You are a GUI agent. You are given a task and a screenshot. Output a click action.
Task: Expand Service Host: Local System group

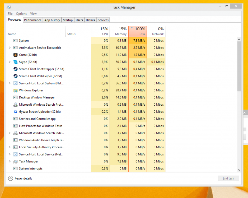(x=10, y=83)
